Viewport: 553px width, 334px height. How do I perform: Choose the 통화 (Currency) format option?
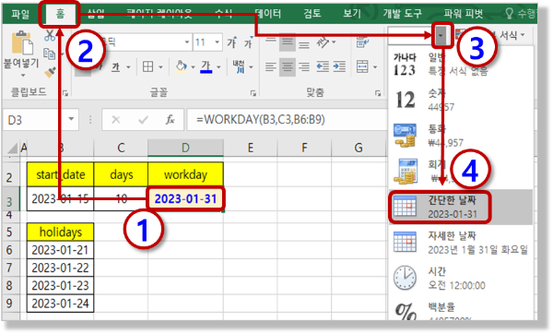(x=460, y=136)
